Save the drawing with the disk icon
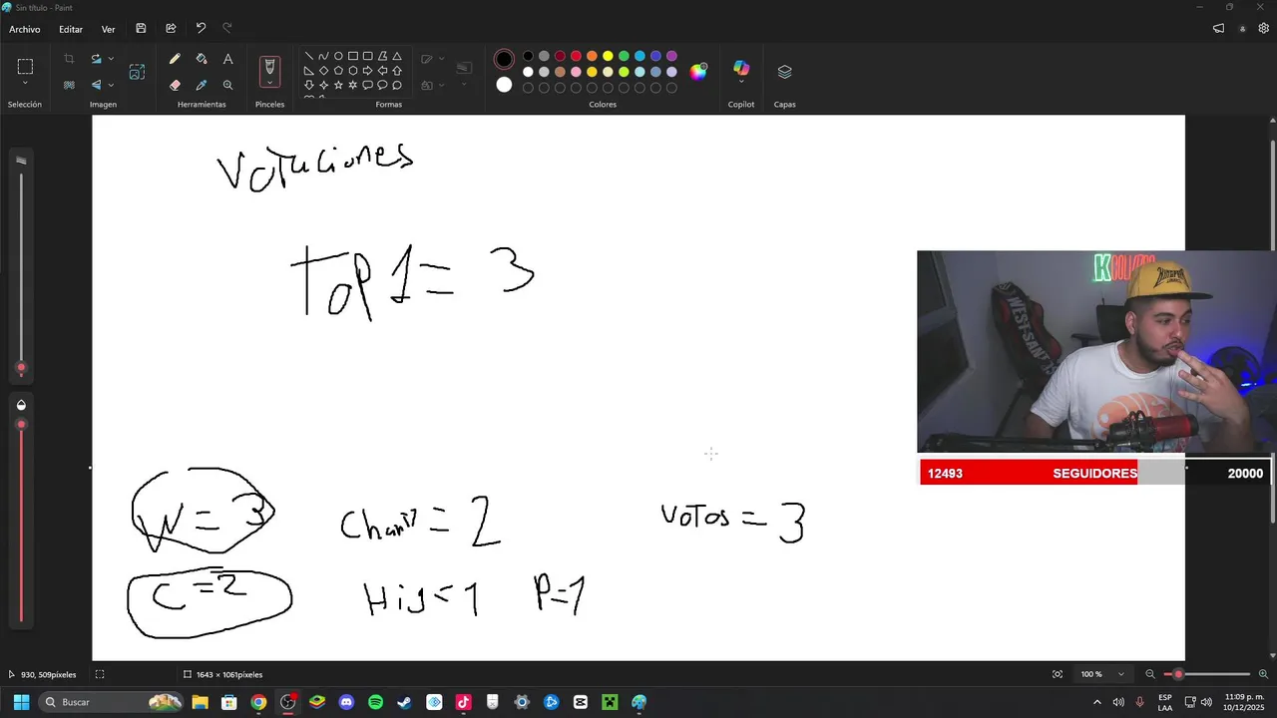Viewport: 1277px width, 718px height. point(141,29)
